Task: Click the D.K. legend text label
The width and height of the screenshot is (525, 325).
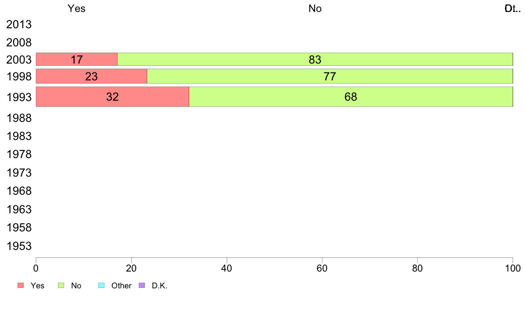Action: (x=160, y=286)
